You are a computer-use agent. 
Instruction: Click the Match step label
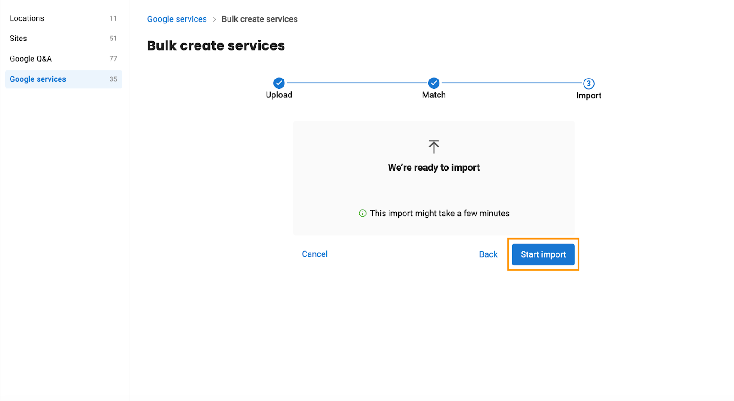(434, 95)
